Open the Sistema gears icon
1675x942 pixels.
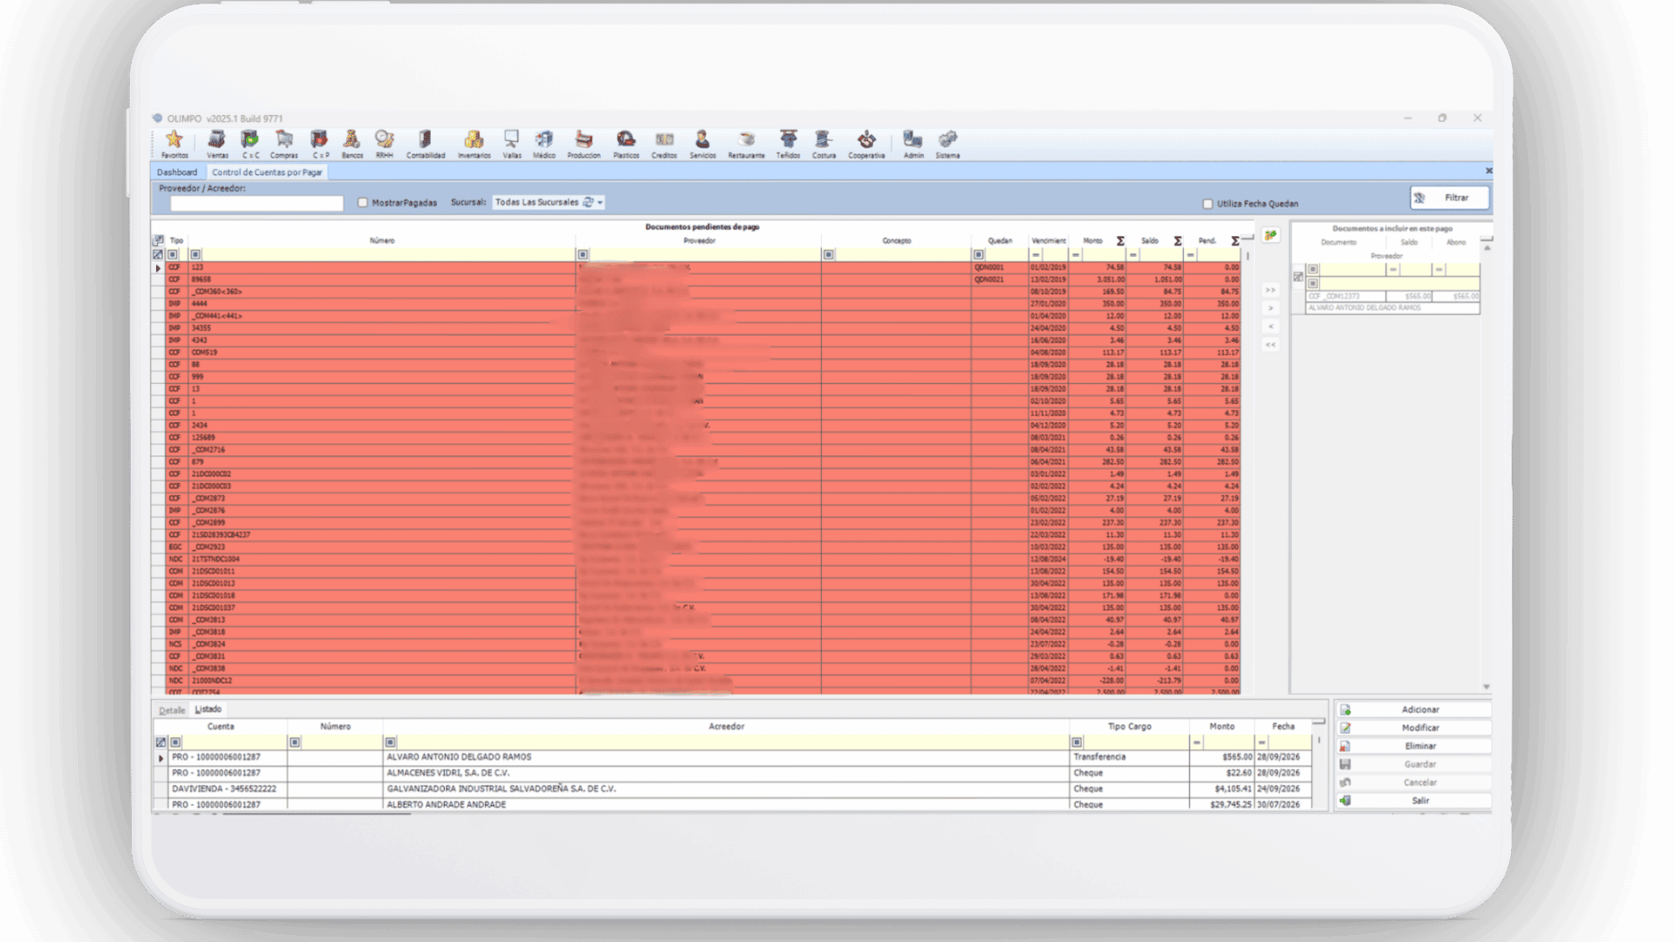click(x=947, y=143)
